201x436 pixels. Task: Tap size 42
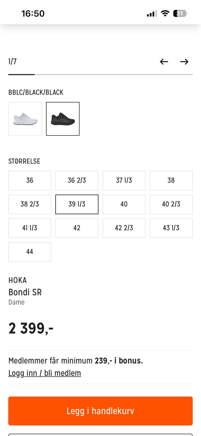pyautogui.click(x=77, y=228)
